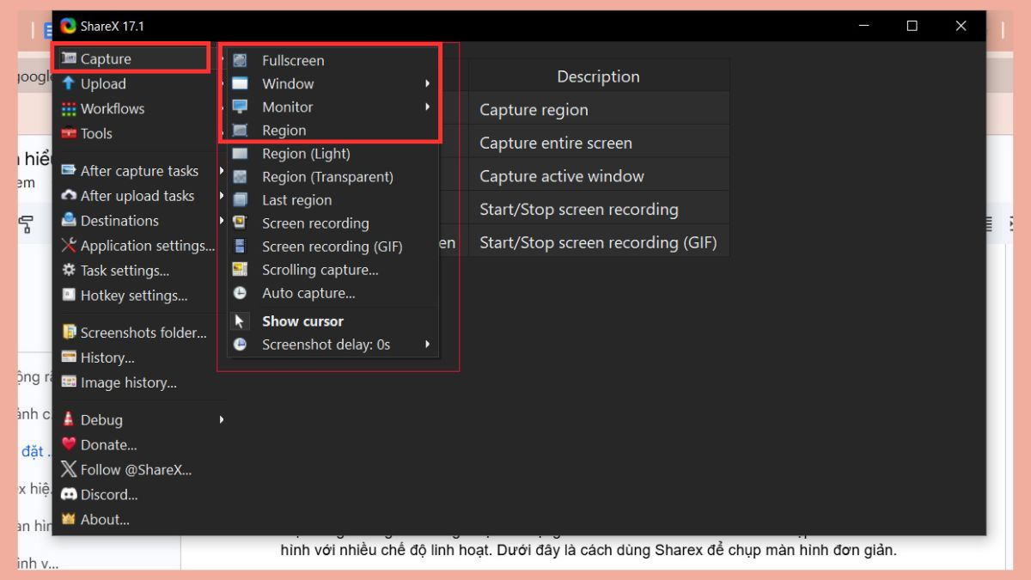This screenshot has width=1031, height=580.
Task: Expand the Monitor submenu arrow
Action: [x=427, y=107]
